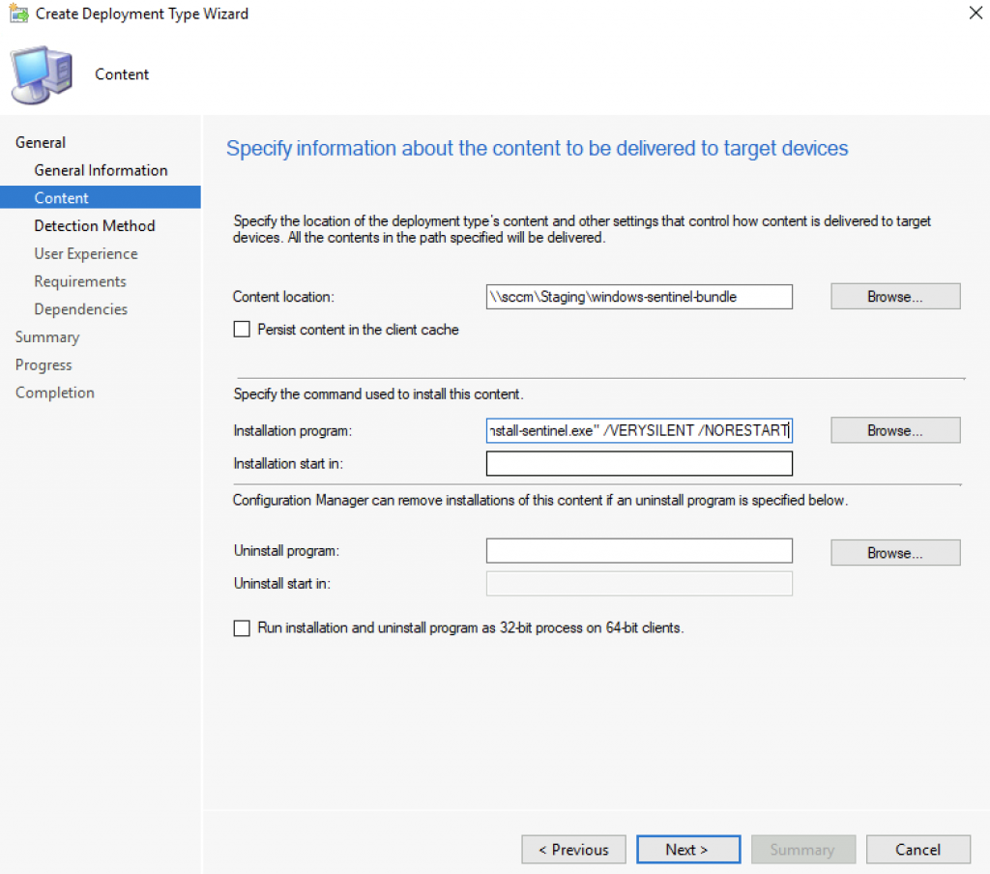Click the wizard title bar icon
The width and height of the screenshot is (990, 874).
pyautogui.click(x=19, y=14)
